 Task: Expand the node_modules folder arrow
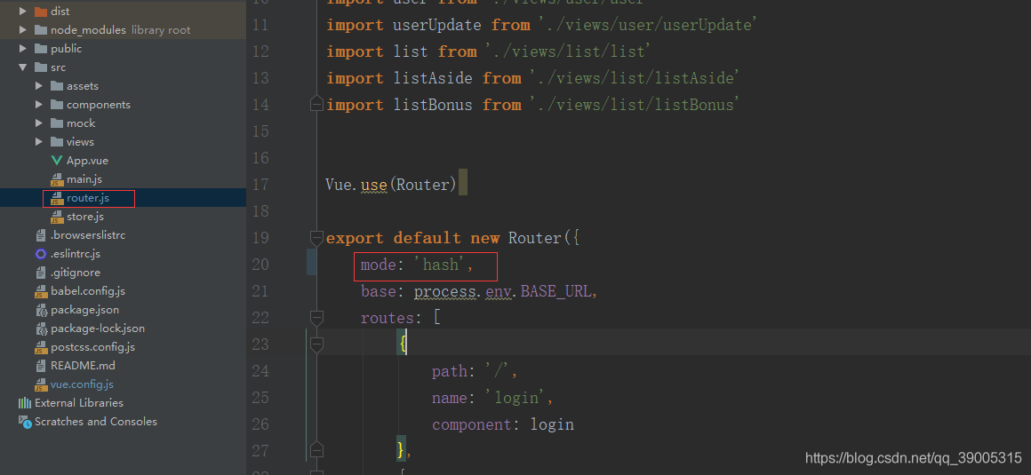[x=23, y=29]
